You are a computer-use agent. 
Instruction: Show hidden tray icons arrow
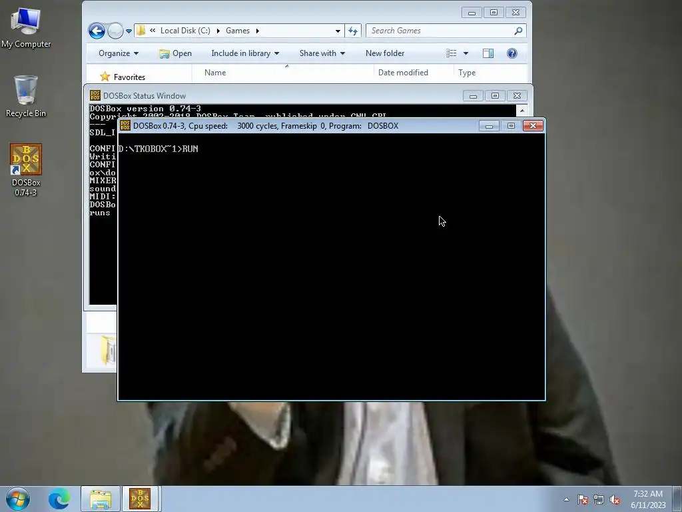566,499
